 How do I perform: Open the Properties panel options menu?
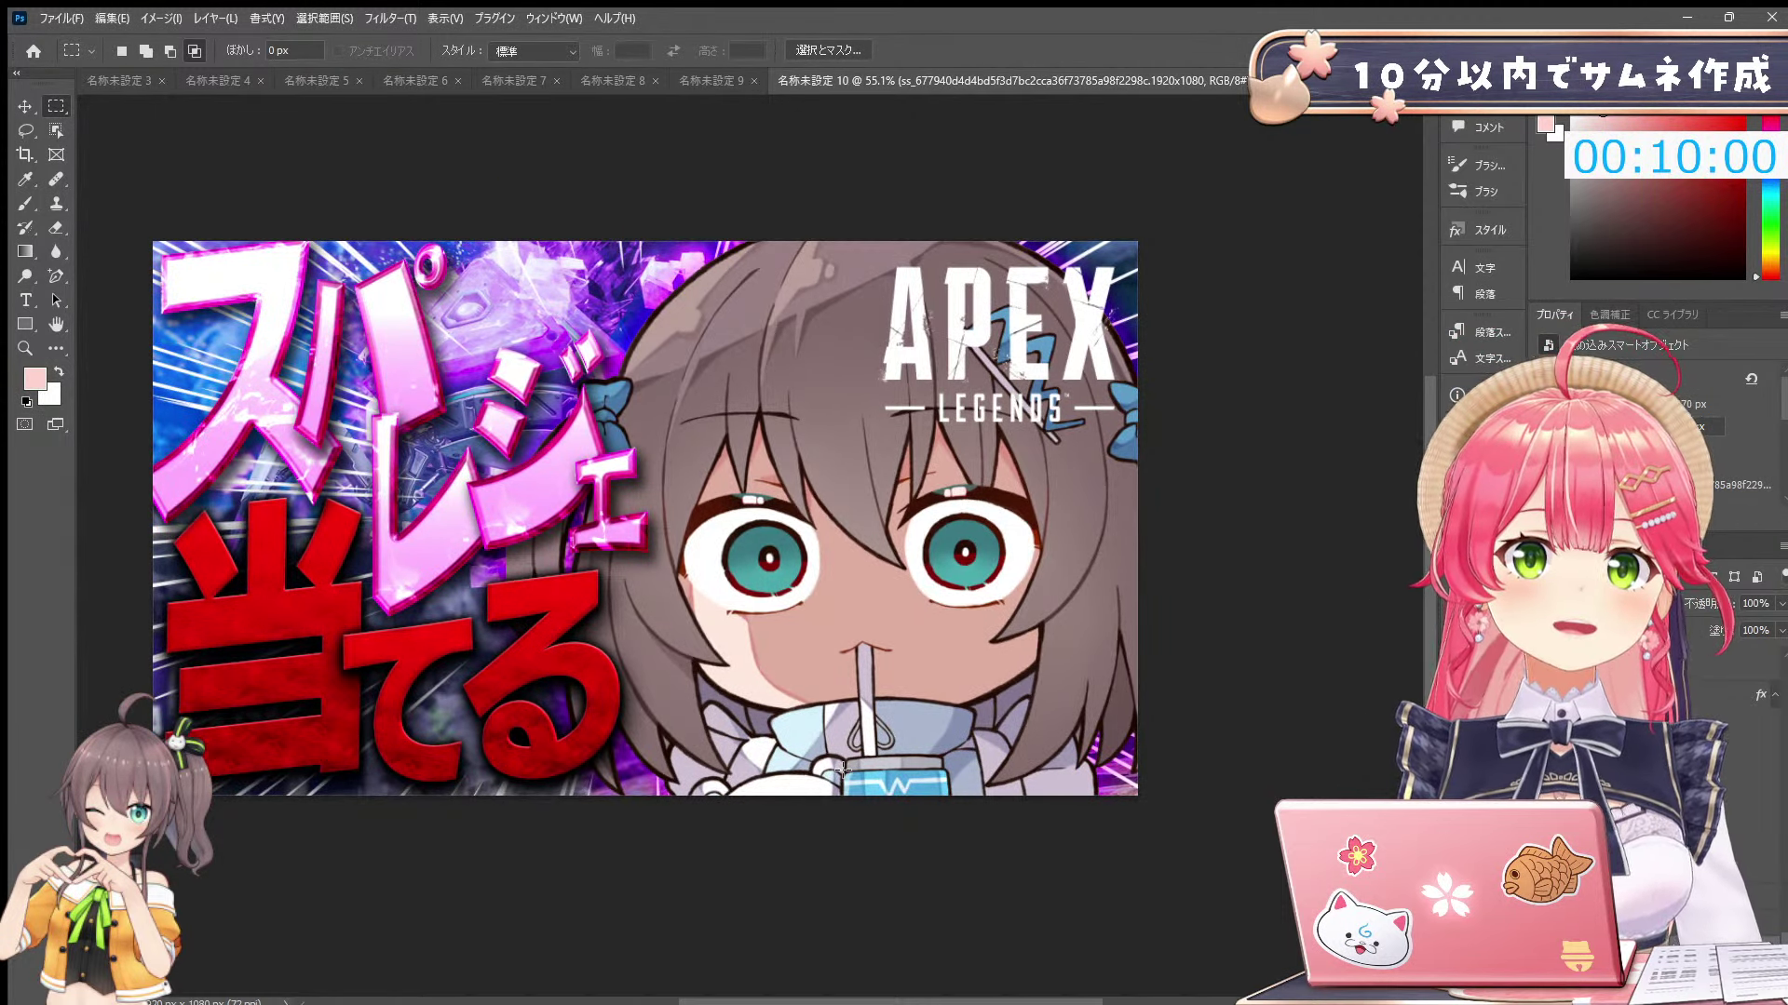point(1782,315)
